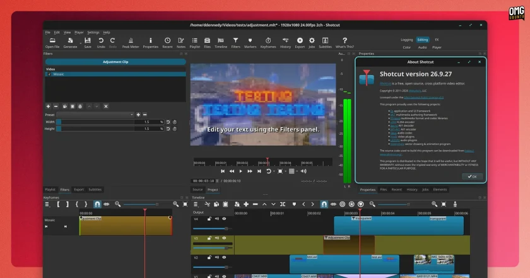The height and width of the screenshot is (278, 530).
Task: Toggle ripple mode in the timeline toolbar
Action: [343, 204]
